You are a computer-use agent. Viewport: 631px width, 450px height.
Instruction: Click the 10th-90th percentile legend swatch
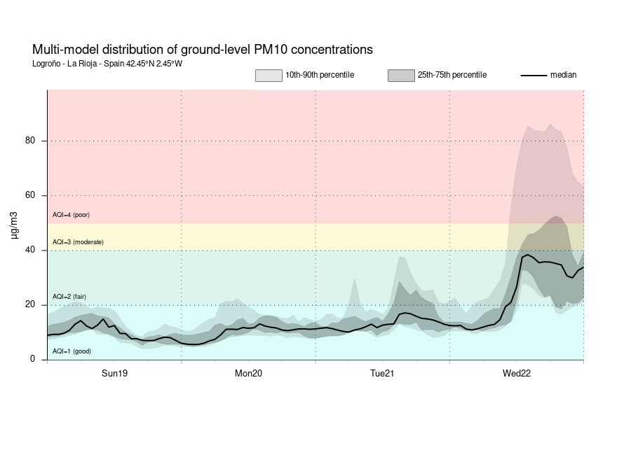[268, 76]
